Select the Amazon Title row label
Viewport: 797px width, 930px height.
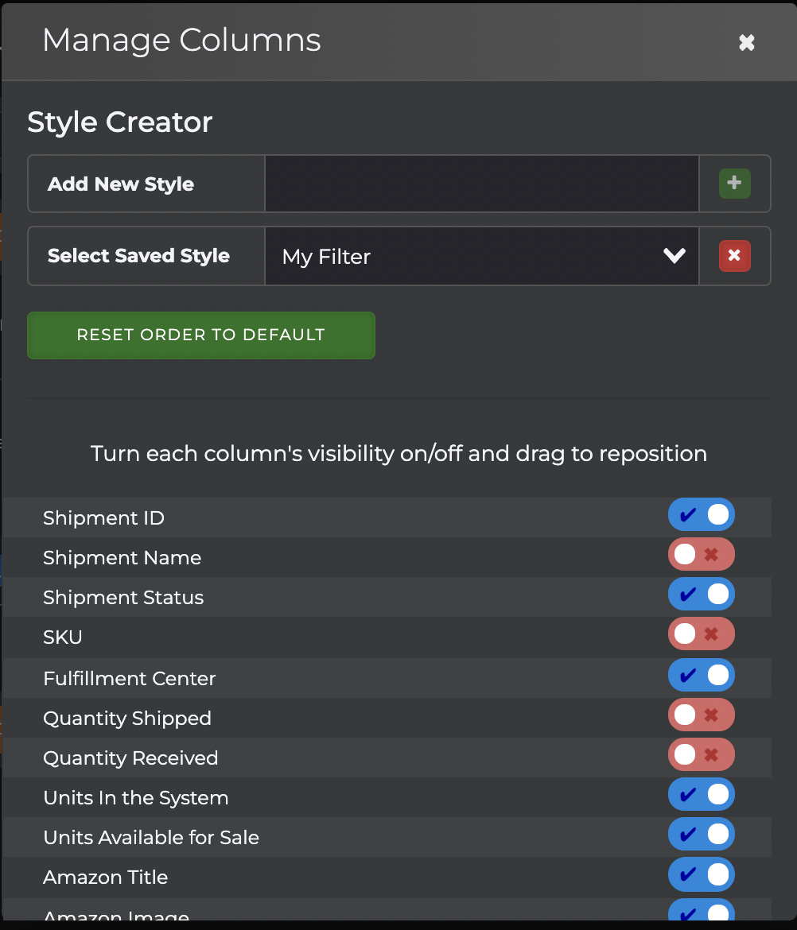[105, 878]
